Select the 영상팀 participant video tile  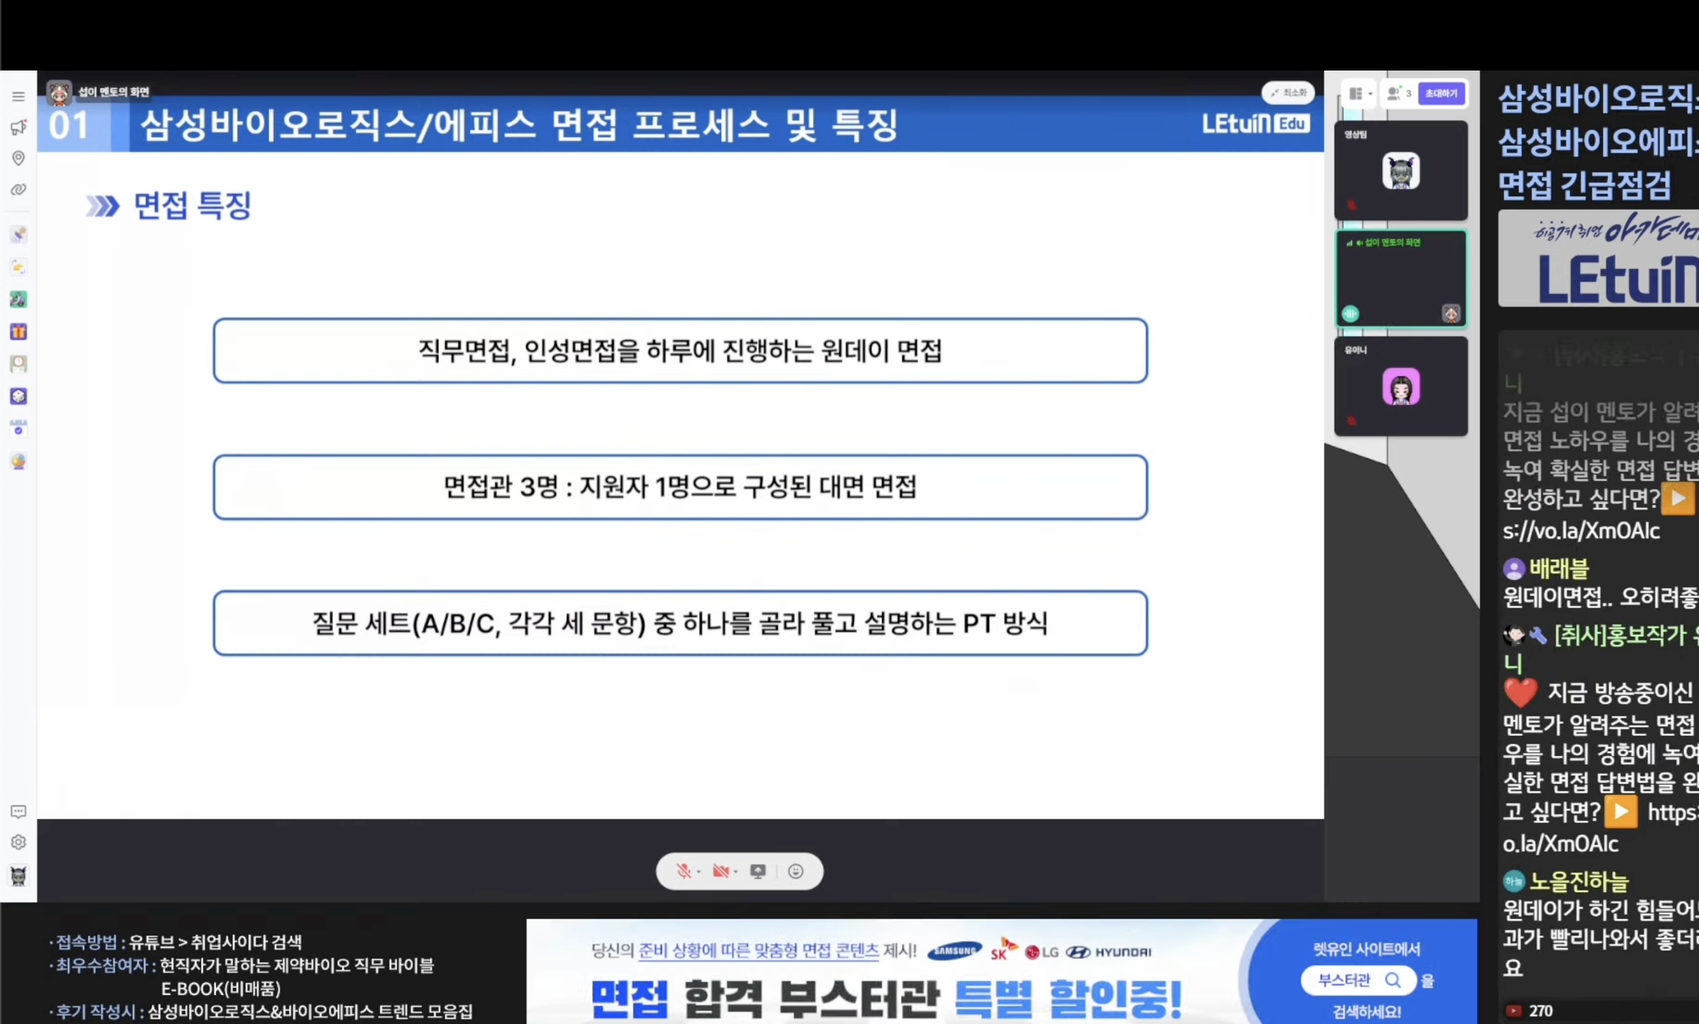click(1400, 171)
